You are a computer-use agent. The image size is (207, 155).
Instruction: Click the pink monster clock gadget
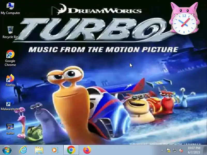[x=184, y=18]
